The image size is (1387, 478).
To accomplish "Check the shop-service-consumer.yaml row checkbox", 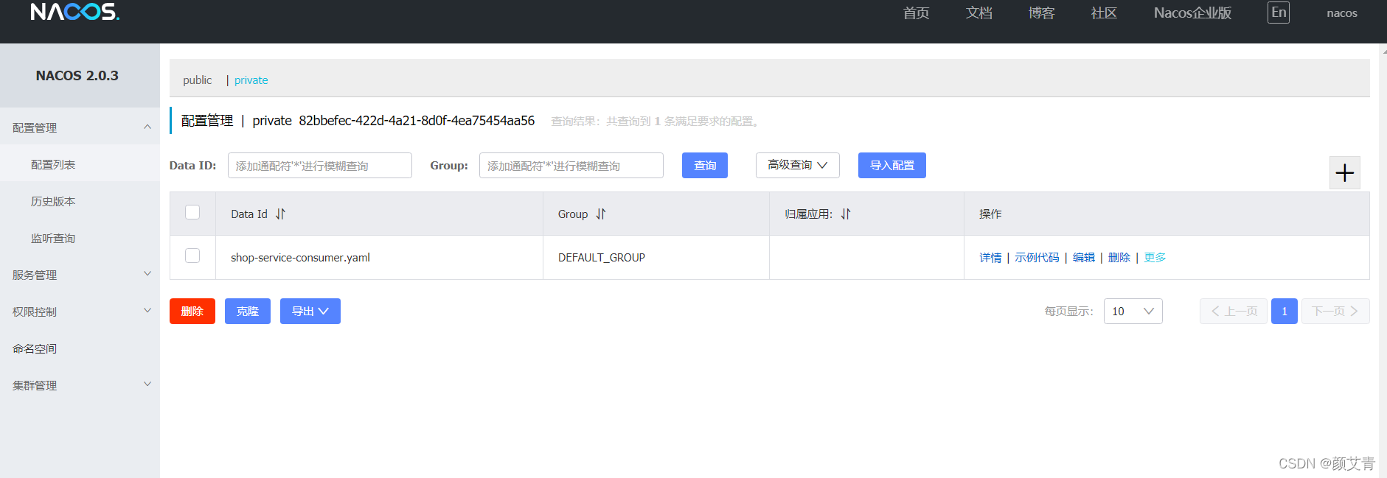I will coord(192,256).
